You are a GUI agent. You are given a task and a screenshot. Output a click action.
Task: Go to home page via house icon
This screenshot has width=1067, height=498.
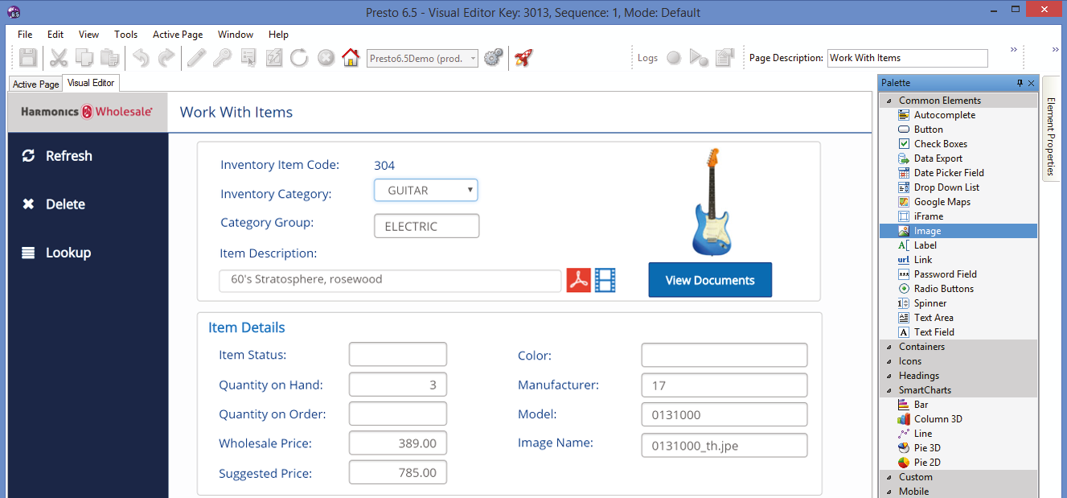point(351,58)
